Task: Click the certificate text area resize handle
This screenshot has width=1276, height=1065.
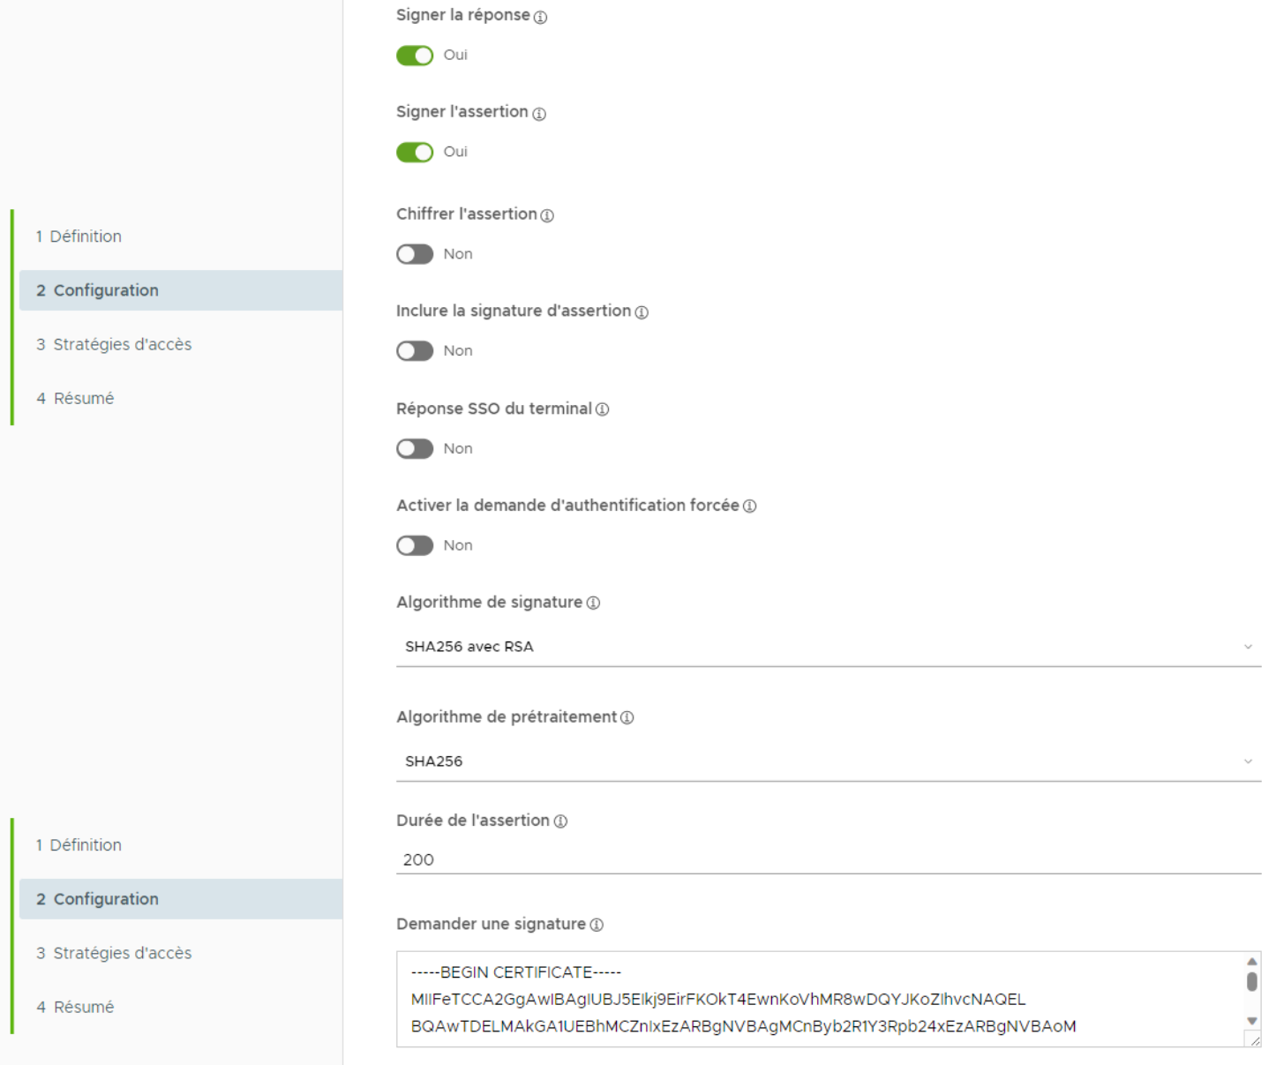Action: [x=1254, y=1040]
